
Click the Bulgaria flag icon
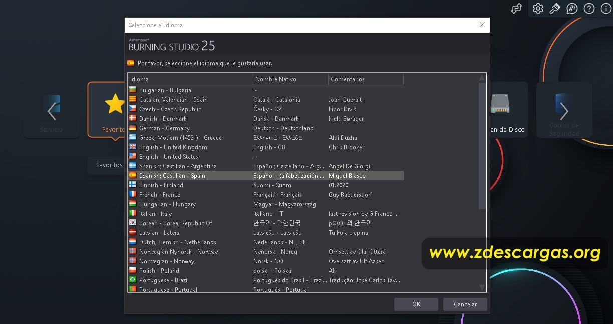click(x=133, y=90)
